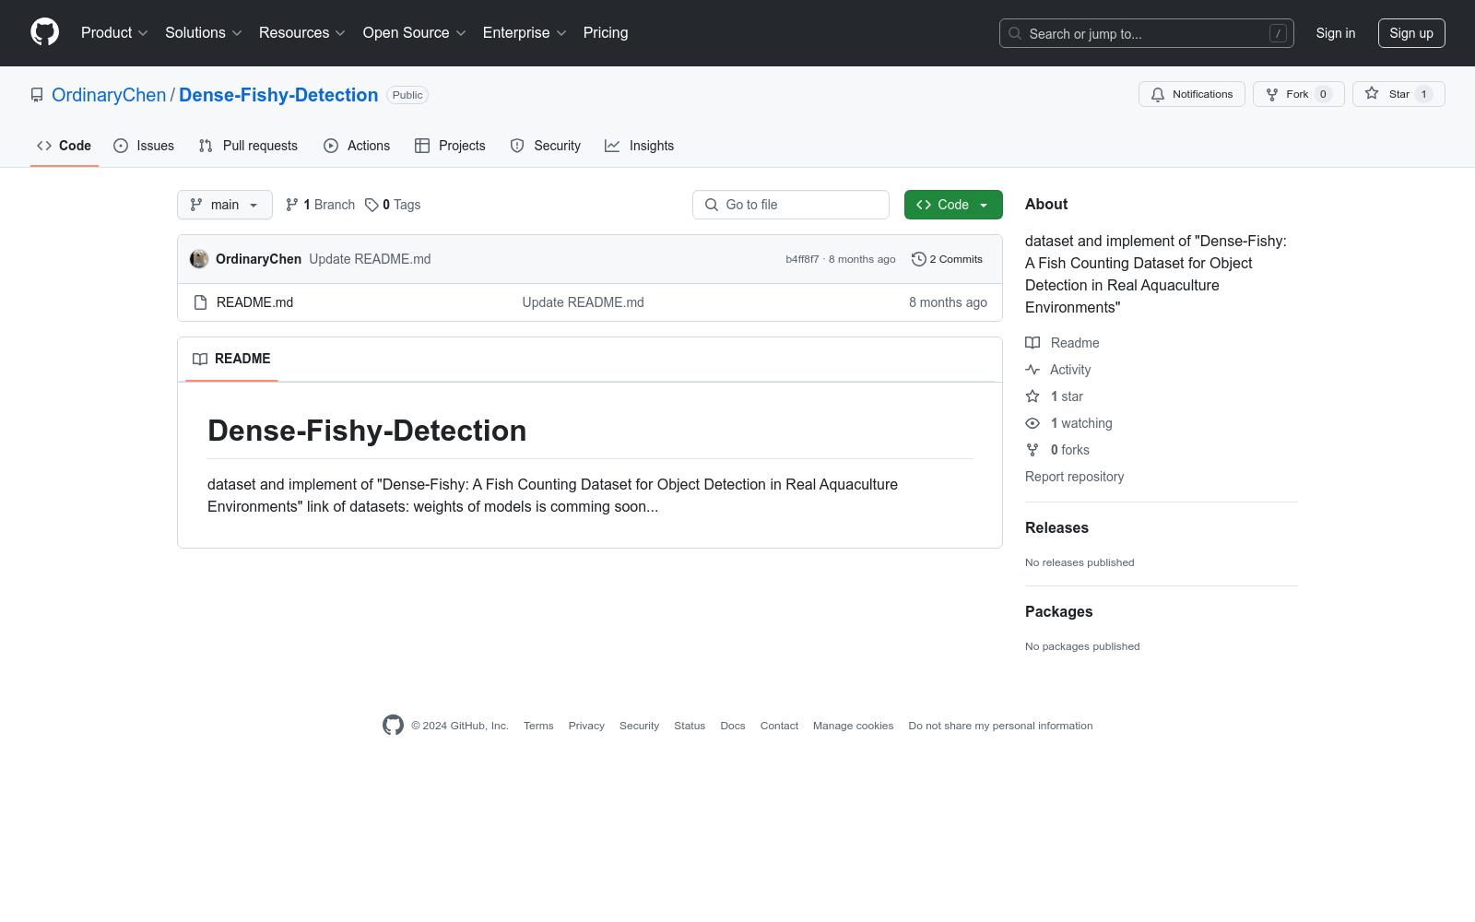View the 0 Tags link

[x=393, y=205]
